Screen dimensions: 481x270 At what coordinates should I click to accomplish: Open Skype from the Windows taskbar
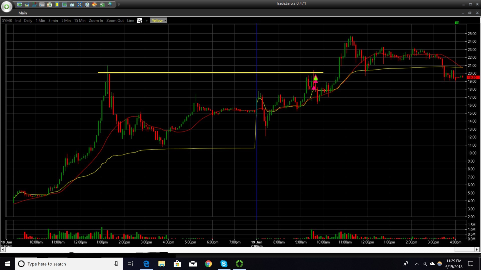[x=224, y=264]
